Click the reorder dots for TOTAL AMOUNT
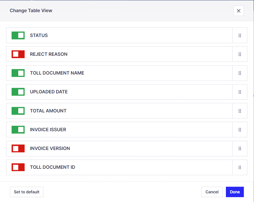254x202 pixels. [240, 111]
